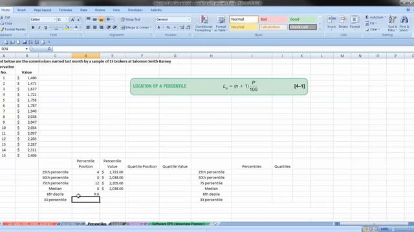This screenshot has width=414, height=232.
Task: Apply Percent Style number format
Action: pyautogui.click(x=168, y=27)
